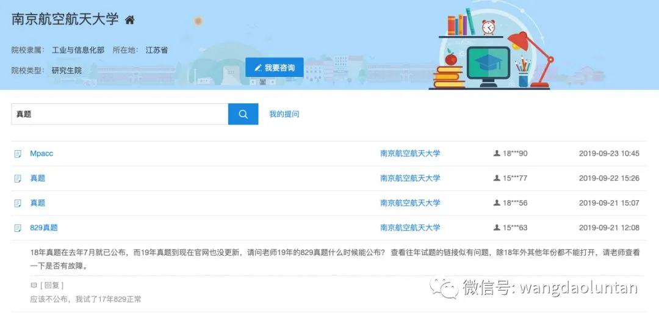Click 南京航空航天大学 link in the 18***56 row
The width and height of the screenshot is (659, 318).
[x=410, y=203]
